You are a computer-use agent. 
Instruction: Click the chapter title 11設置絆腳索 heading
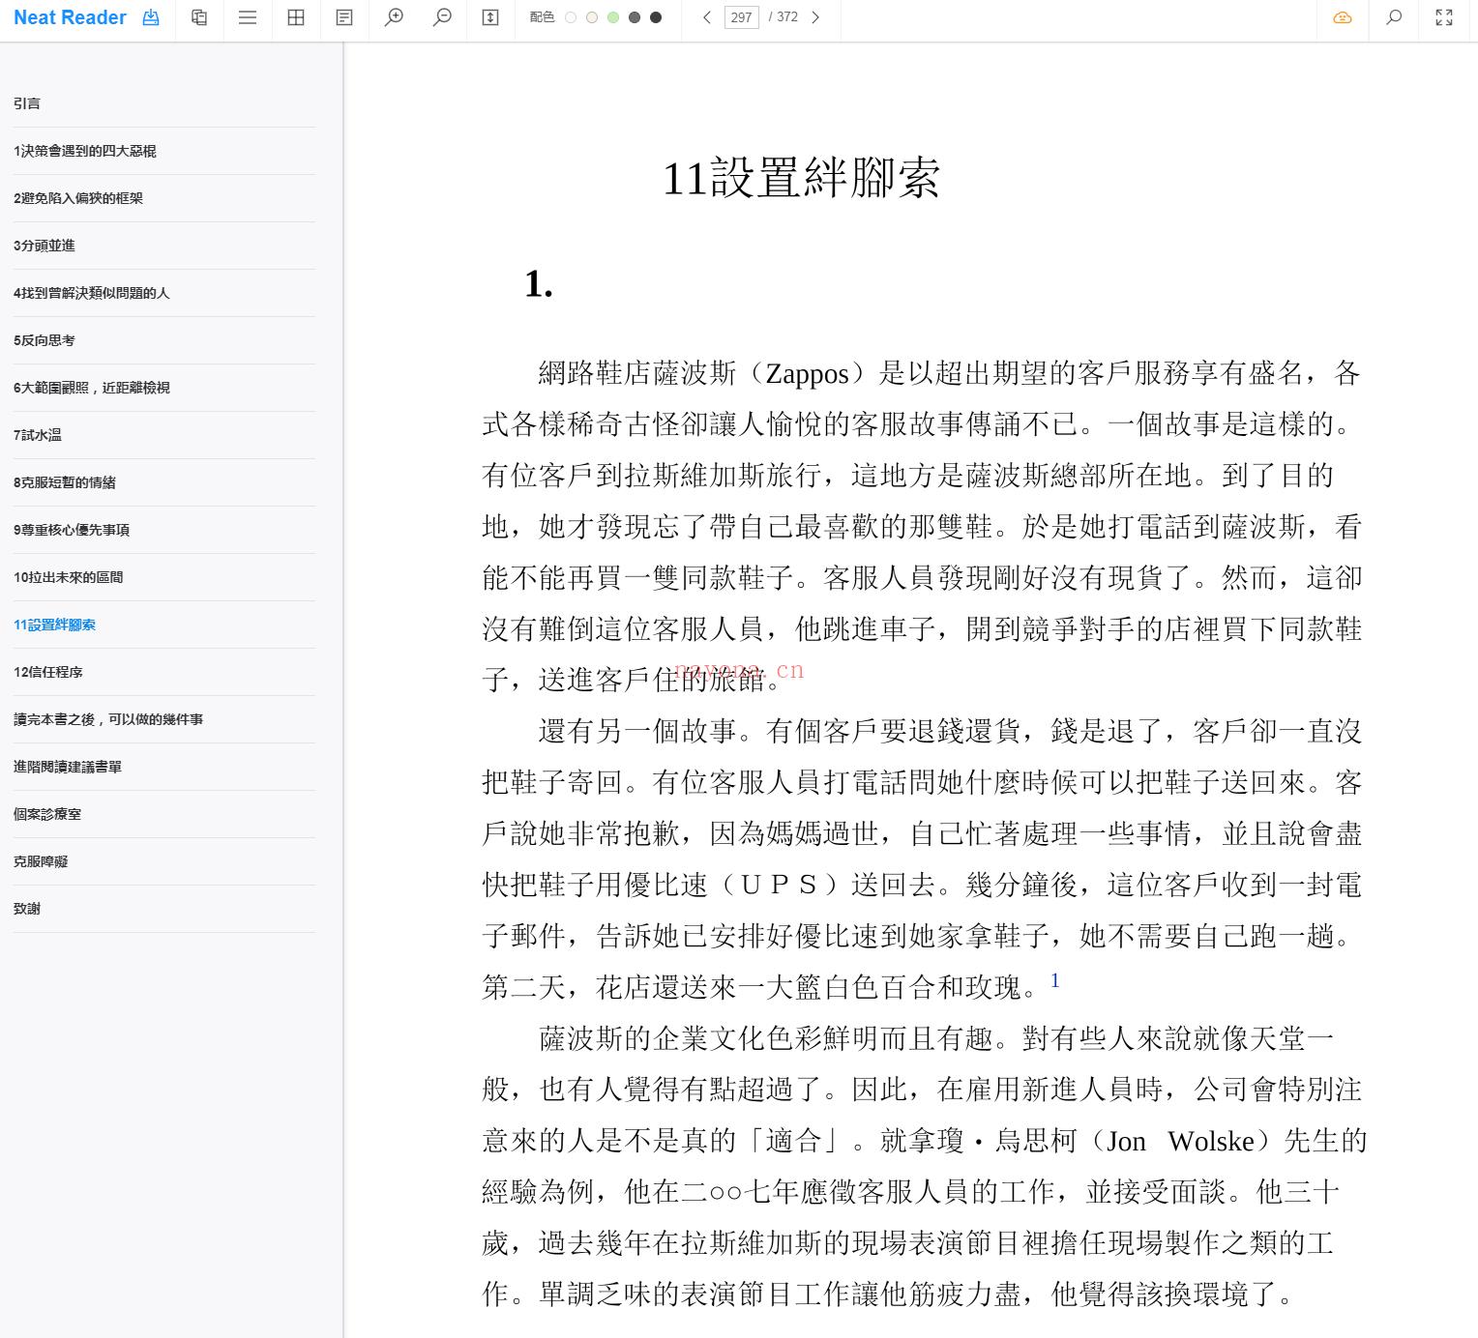801,178
